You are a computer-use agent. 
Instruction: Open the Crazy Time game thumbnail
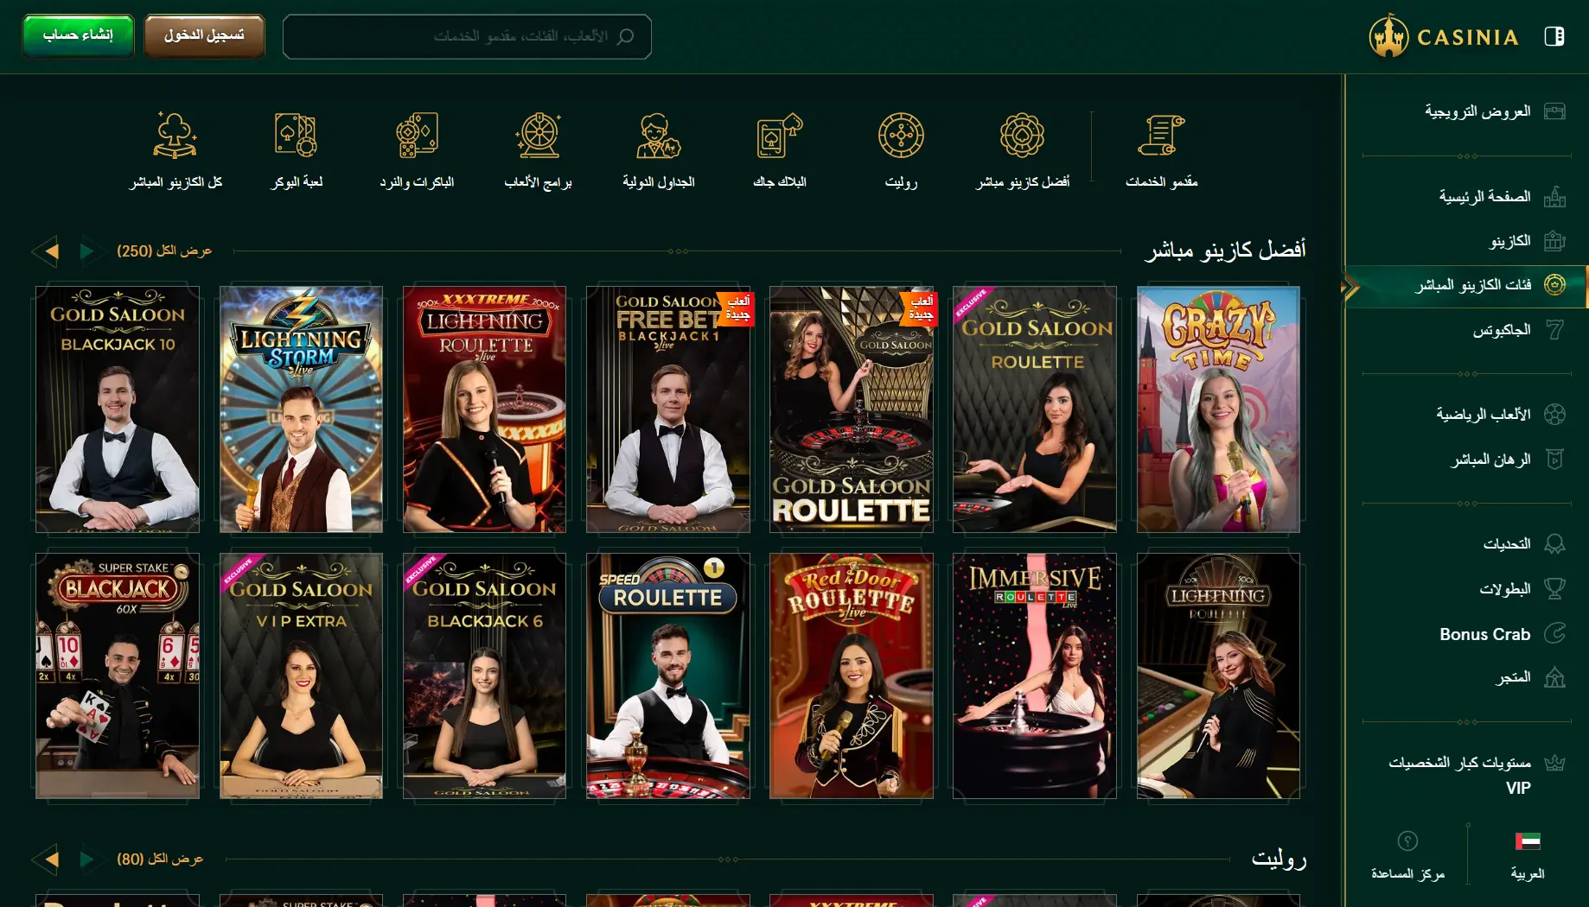pyautogui.click(x=1218, y=409)
